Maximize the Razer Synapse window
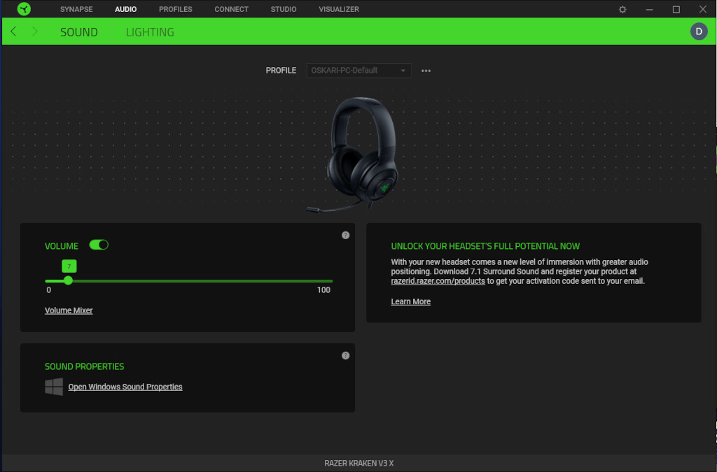Image resolution: width=717 pixels, height=472 pixels. pyautogui.click(x=676, y=9)
